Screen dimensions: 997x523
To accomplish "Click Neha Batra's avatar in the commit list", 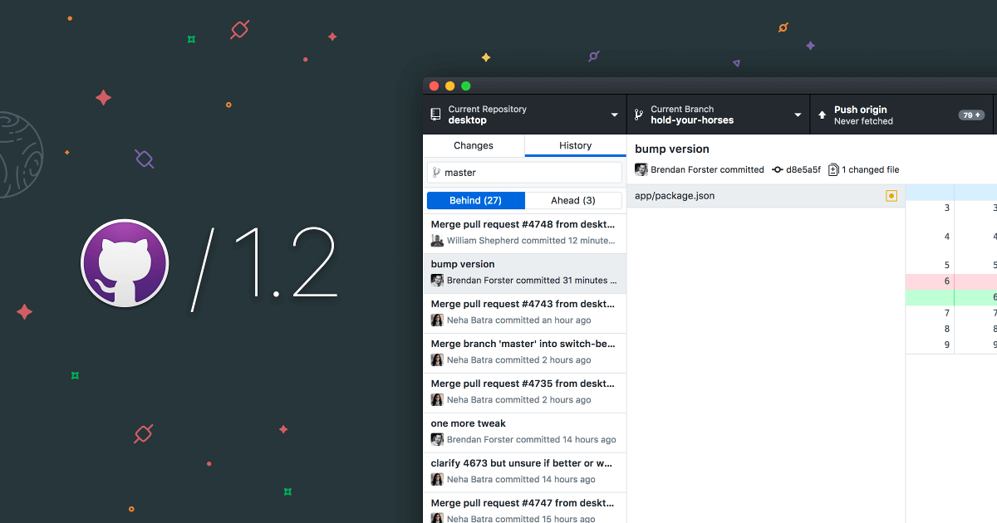I will click(436, 320).
